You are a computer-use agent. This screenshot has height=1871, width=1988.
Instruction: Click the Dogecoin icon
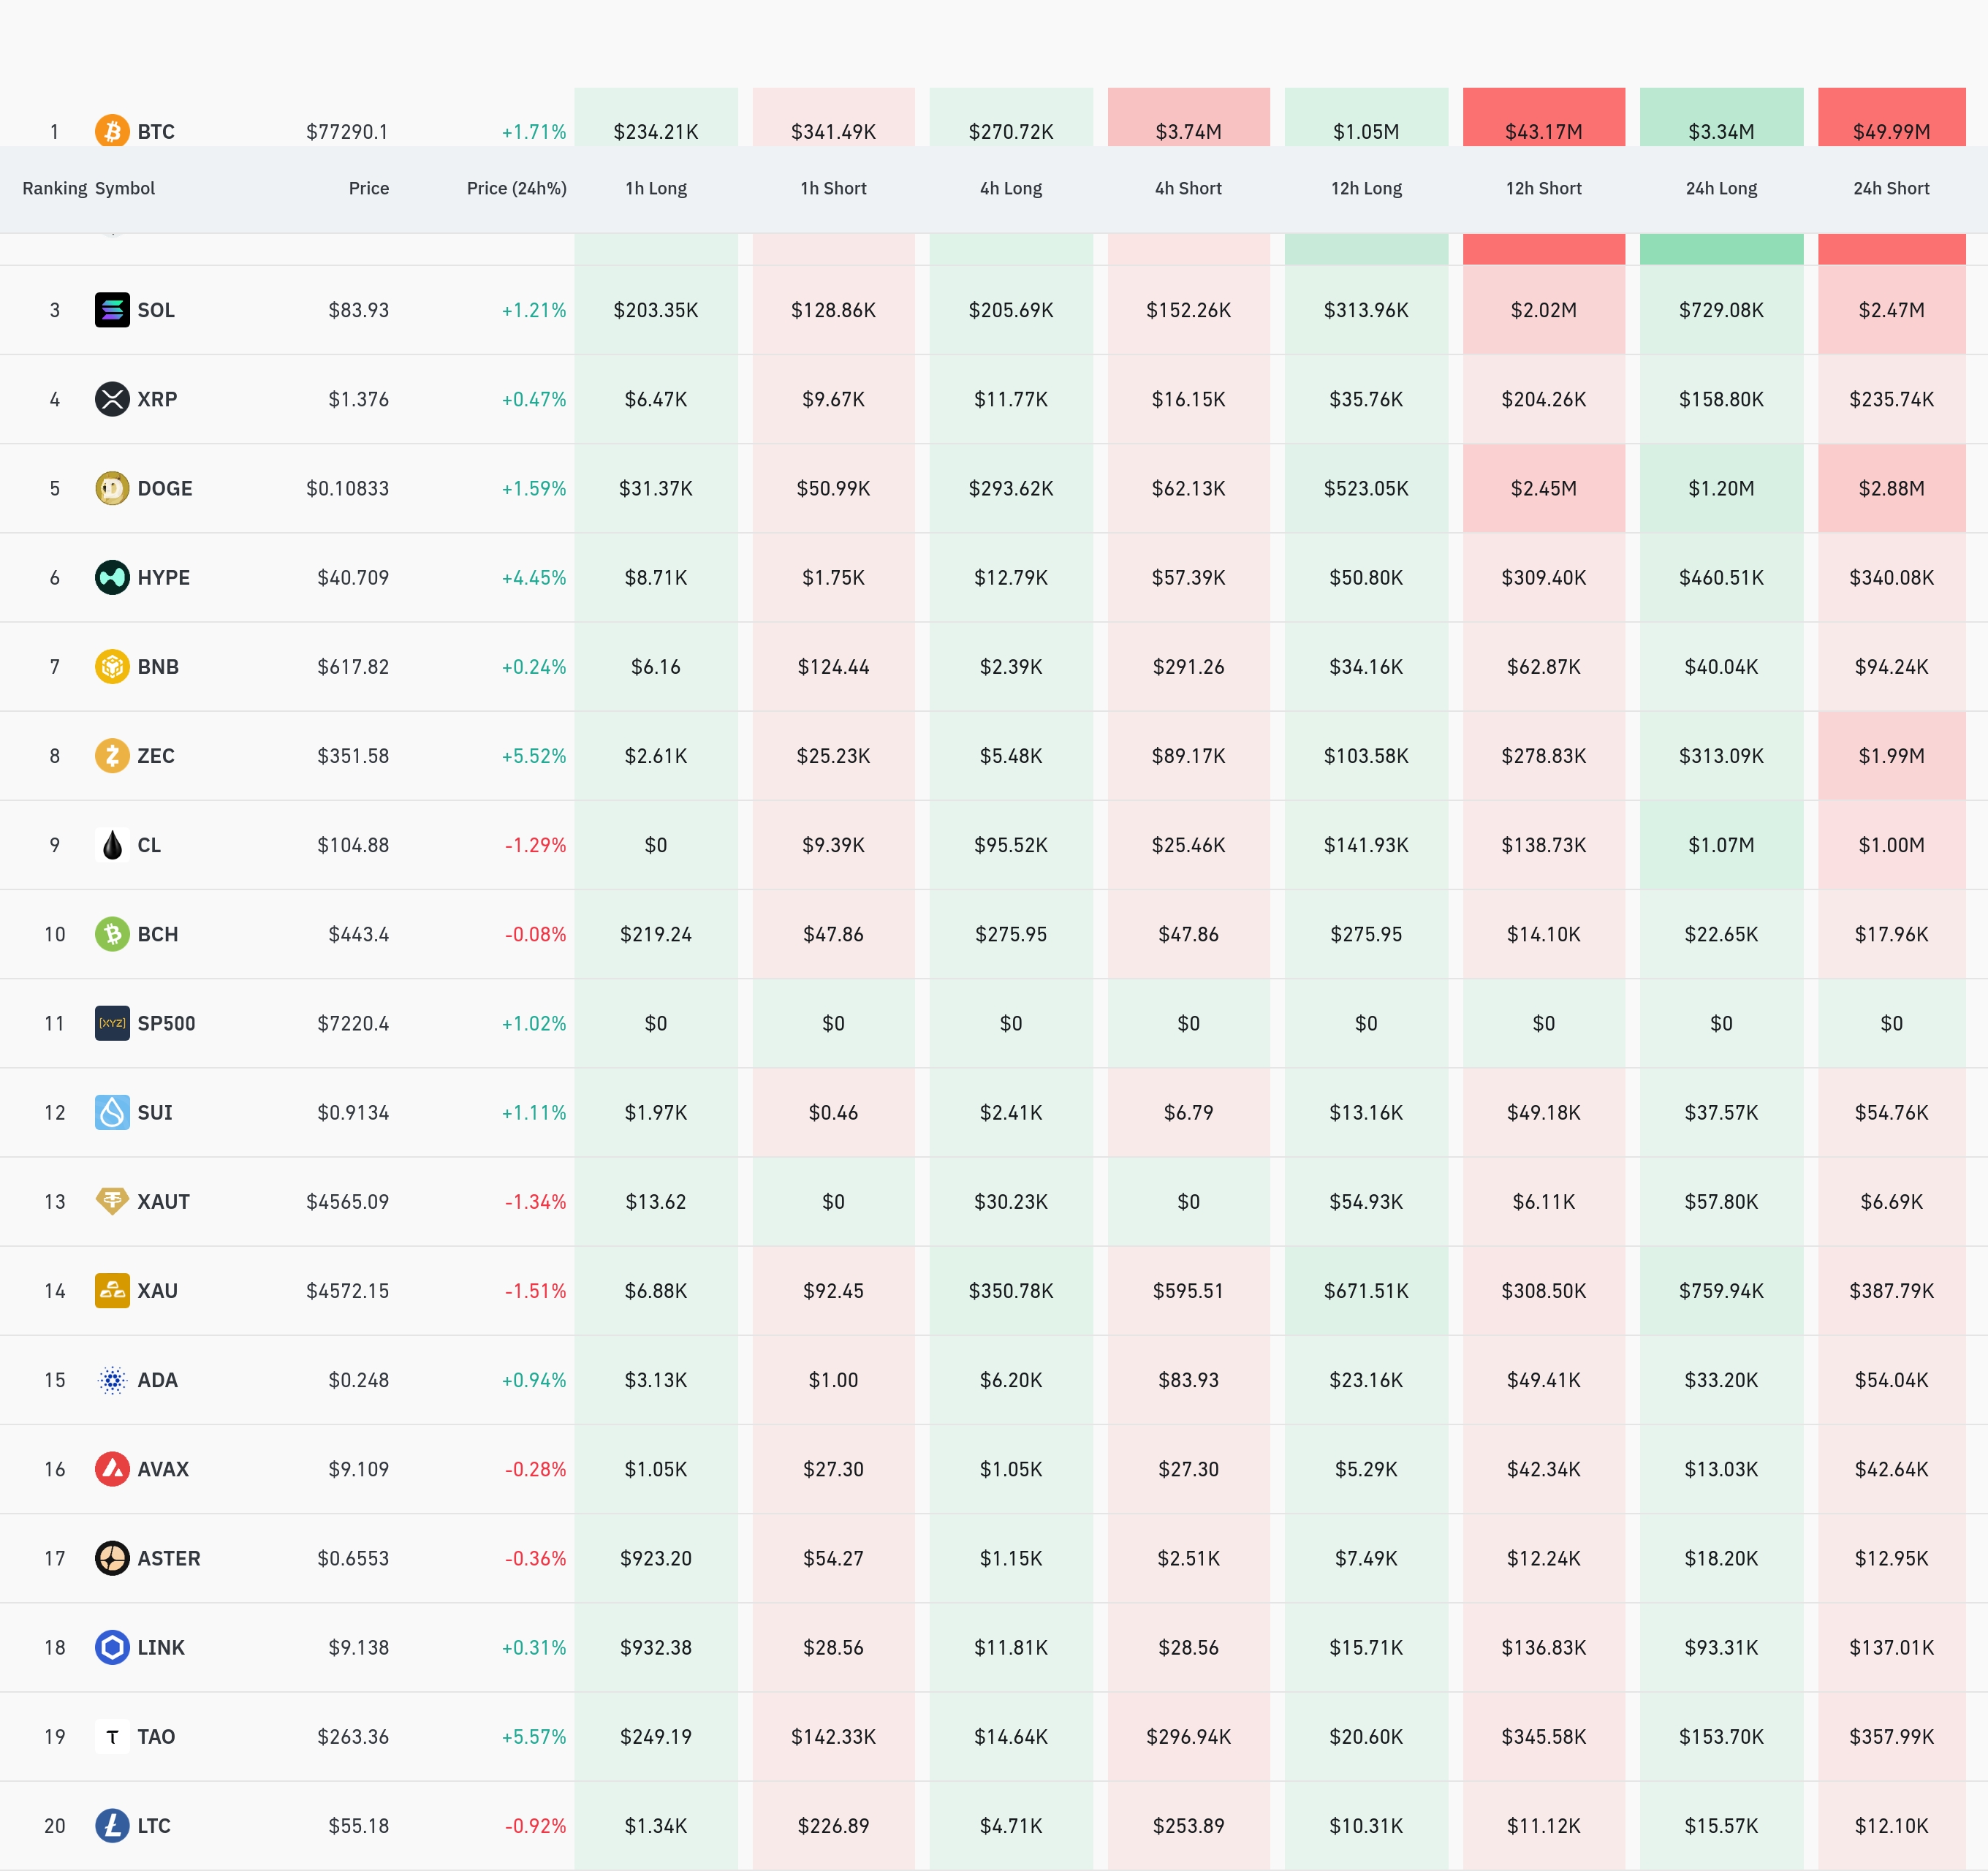pyautogui.click(x=112, y=488)
